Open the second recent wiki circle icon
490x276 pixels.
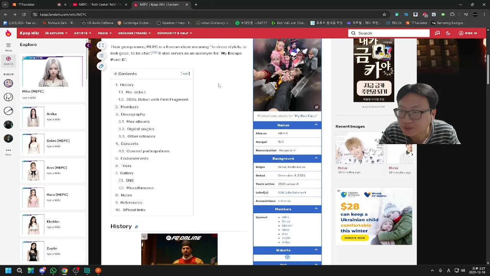point(8,97)
